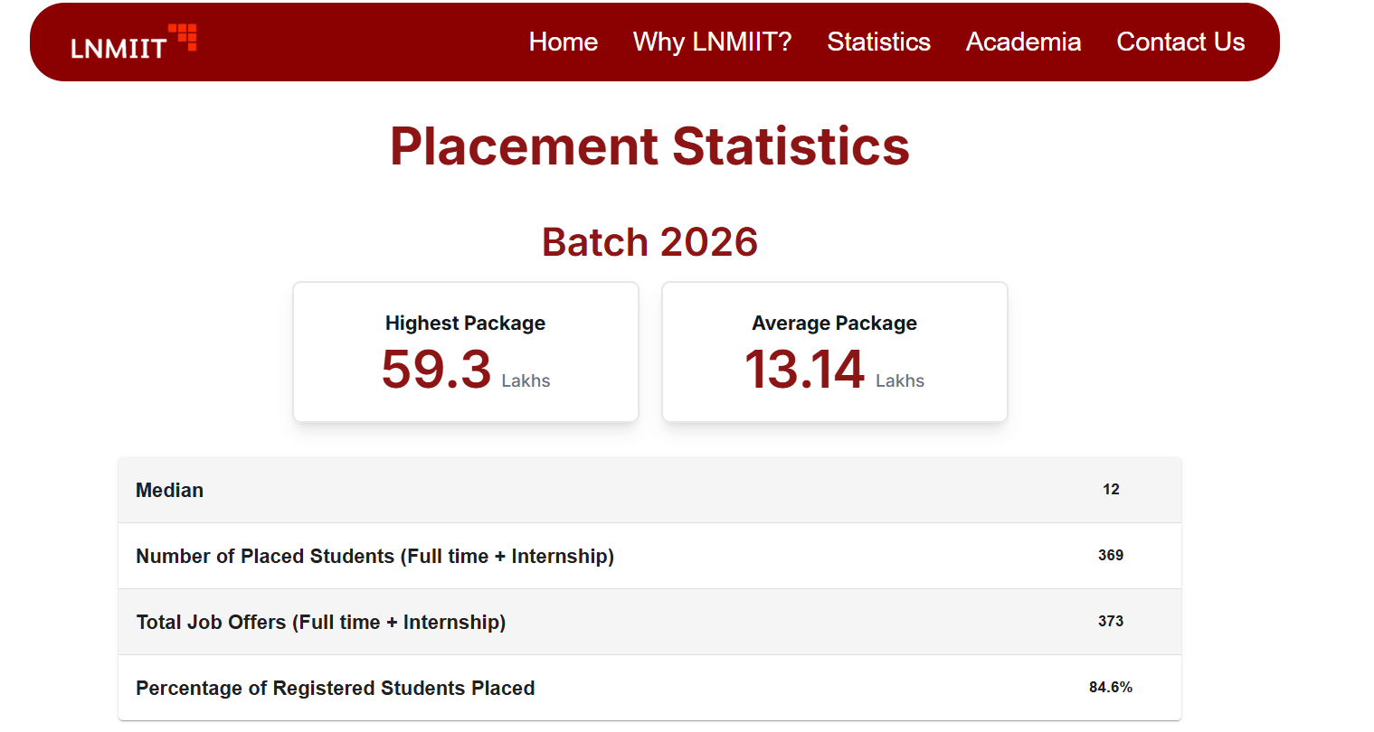Click the Total Job Offers row label
This screenshot has width=1374, height=732.
pos(320,622)
